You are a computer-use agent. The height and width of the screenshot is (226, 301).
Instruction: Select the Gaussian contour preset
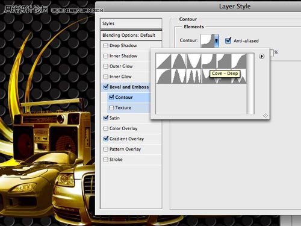click(x=239, y=61)
